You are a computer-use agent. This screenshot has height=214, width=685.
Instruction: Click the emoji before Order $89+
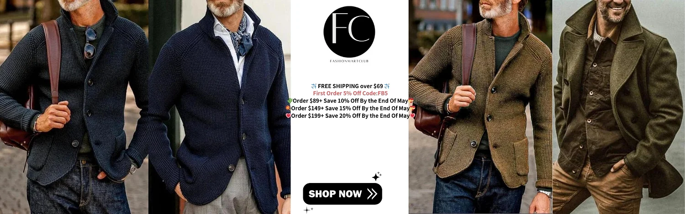pos(290,101)
